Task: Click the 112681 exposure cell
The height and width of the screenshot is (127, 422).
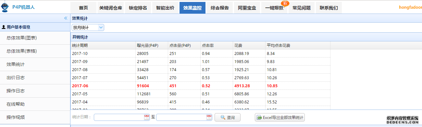Action: (x=152, y=94)
